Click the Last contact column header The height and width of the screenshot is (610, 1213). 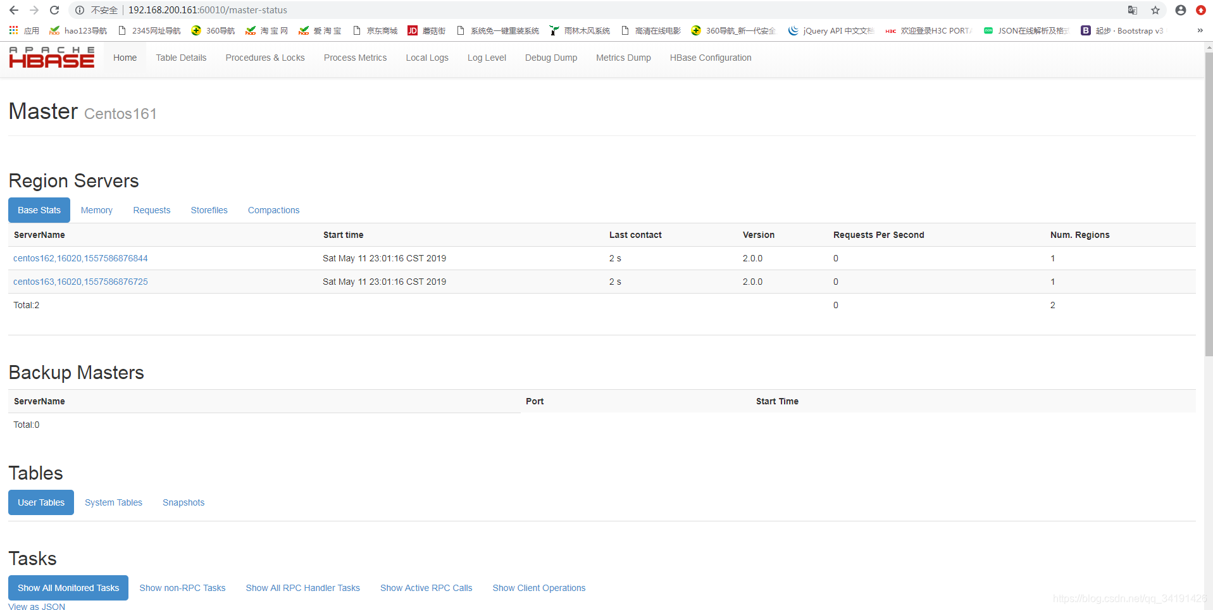coord(635,235)
